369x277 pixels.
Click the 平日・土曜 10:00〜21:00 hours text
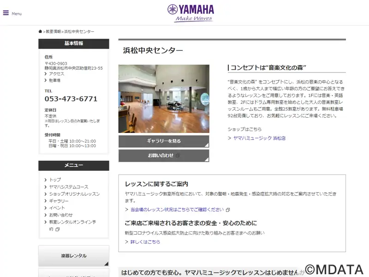coord(72,141)
